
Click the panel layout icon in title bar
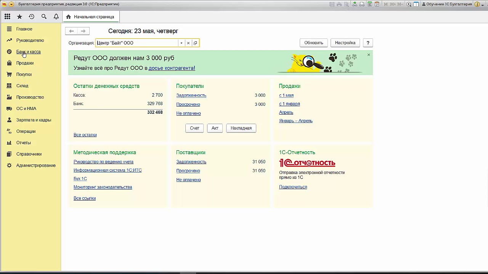[416, 4]
